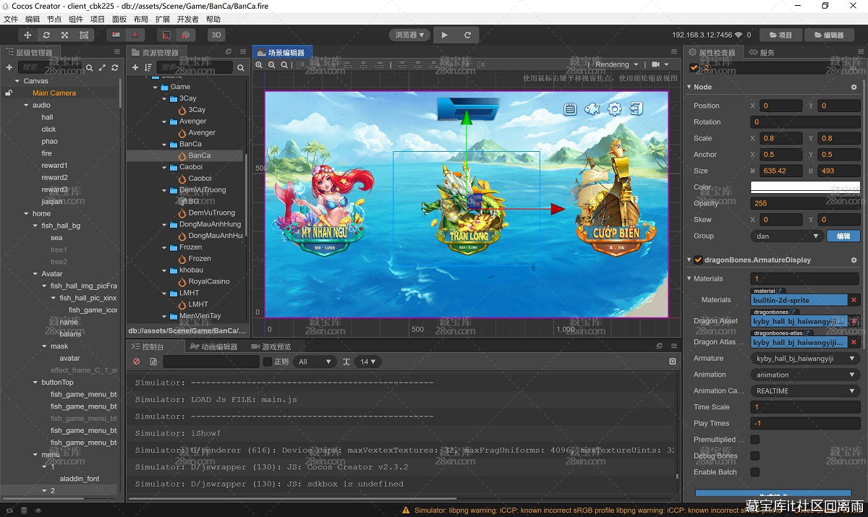Expand all nodes in hierarchy panel
The image size is (868, 517).
point(102,67)
